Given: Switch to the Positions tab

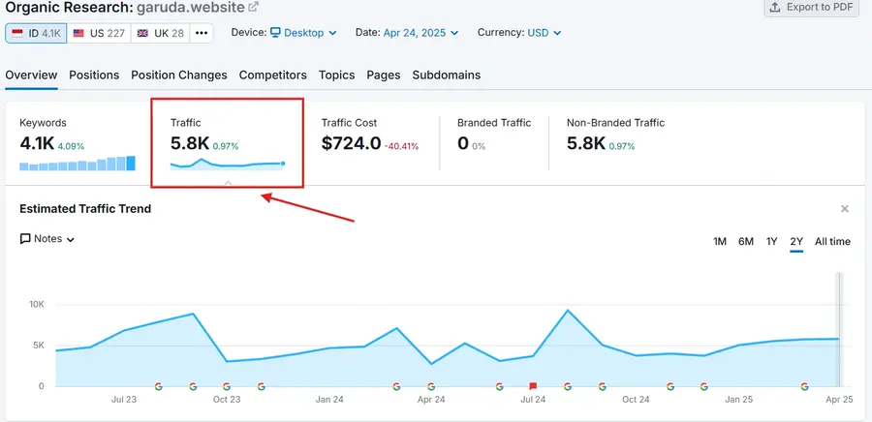Looking at the screenshot, I should [x=94, y=75].
